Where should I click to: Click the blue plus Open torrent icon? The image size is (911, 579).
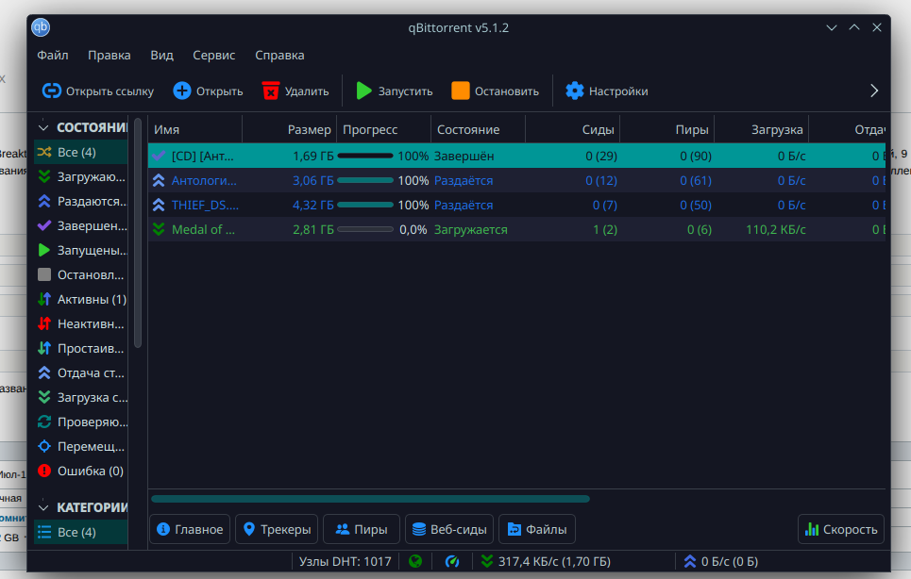pos(182,91)
